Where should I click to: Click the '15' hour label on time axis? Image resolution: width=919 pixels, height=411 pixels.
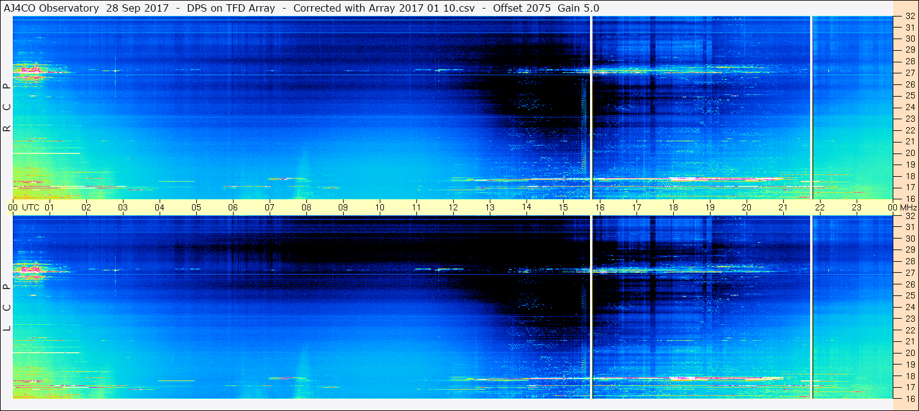coord(563,207)
